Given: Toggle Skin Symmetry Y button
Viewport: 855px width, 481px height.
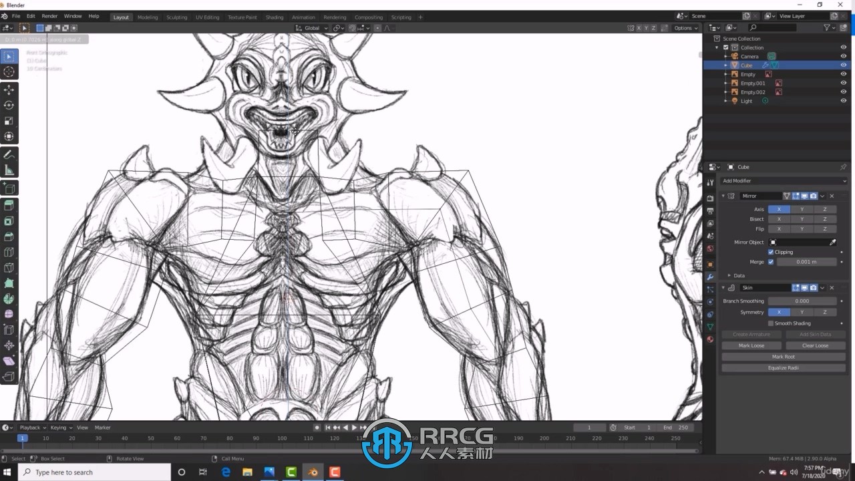Looking at the screenshot, I should coord(802,312).
